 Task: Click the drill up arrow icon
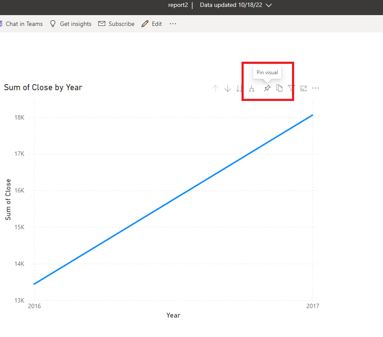coord(216,88)
